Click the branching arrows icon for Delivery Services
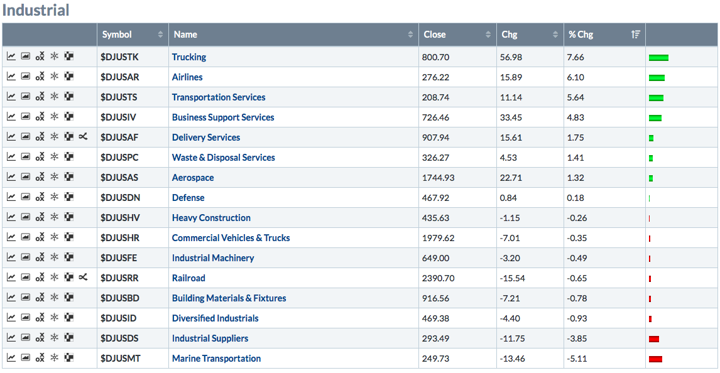 point(84,137)
